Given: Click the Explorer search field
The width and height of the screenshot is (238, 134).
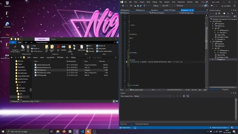Looking at the screenshot, I should (x=104, y=58).
